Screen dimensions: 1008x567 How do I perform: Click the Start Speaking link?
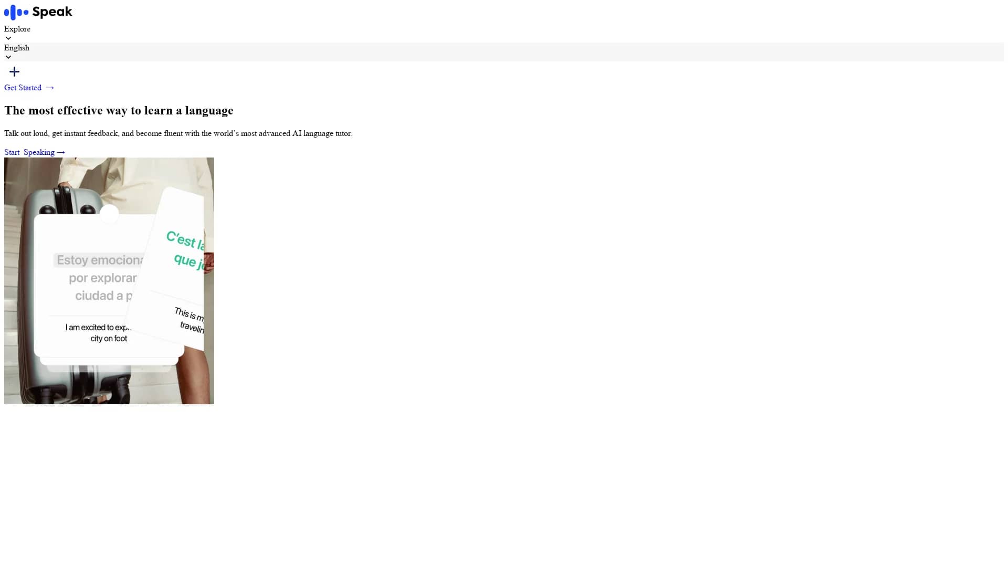coord(35,152)
